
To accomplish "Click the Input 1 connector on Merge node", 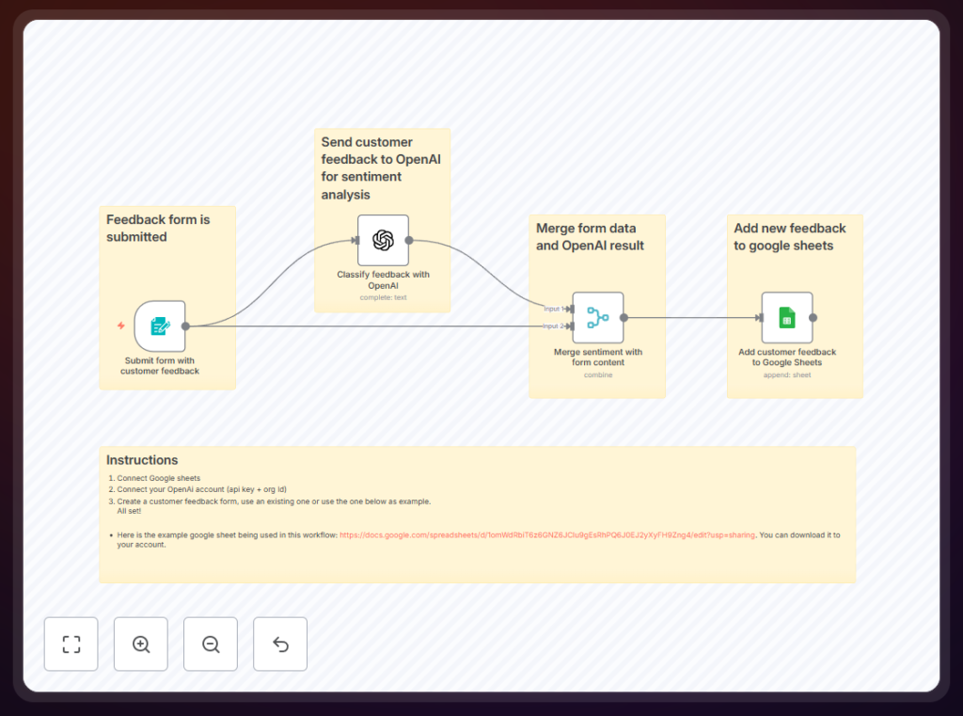I will (x=571, y=310).
